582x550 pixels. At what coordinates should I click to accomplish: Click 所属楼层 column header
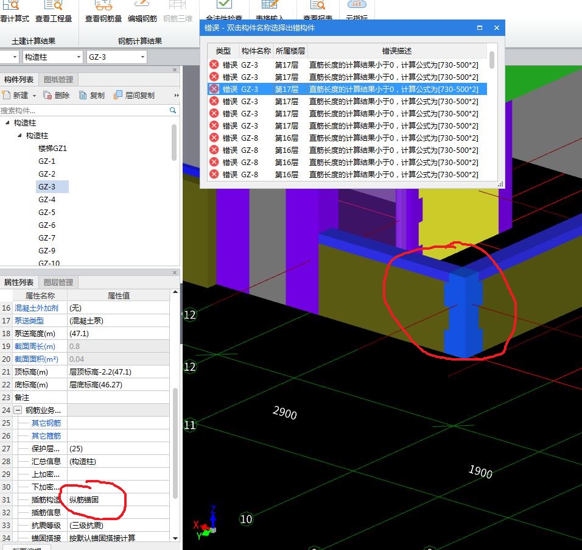pyautogui.click(x=290, y=51)
